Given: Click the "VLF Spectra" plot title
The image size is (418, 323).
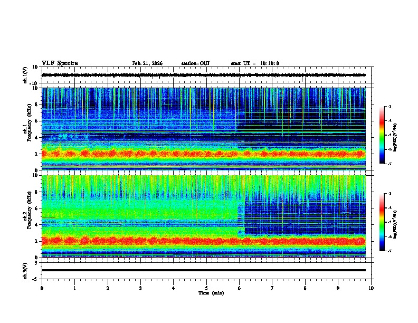Looking at the screenshot, I should pos(60,63).
